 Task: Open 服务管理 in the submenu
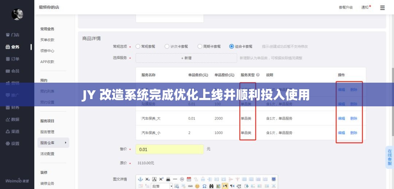click(47, 132)
